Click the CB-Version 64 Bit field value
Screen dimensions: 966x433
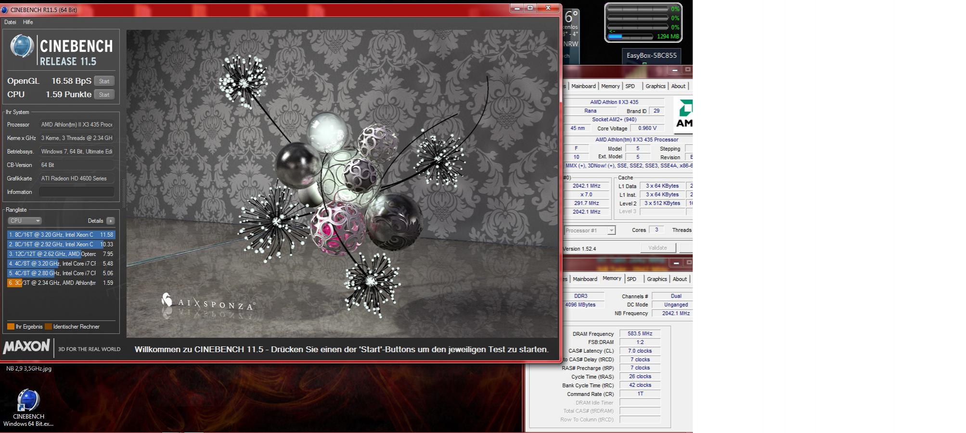pos(77,165)
